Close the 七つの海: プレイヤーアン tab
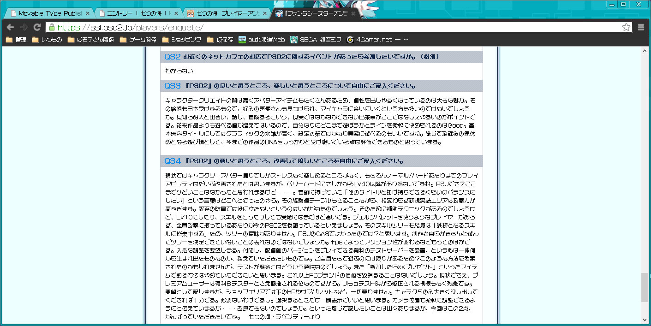Image resolution: width=651 pixels, height=326 pixels. tap(264, 14)
